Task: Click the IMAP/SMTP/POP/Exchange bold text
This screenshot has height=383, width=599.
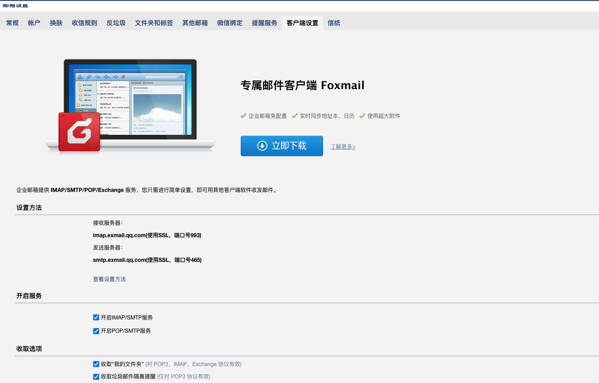Action: [x=87, y=190]
